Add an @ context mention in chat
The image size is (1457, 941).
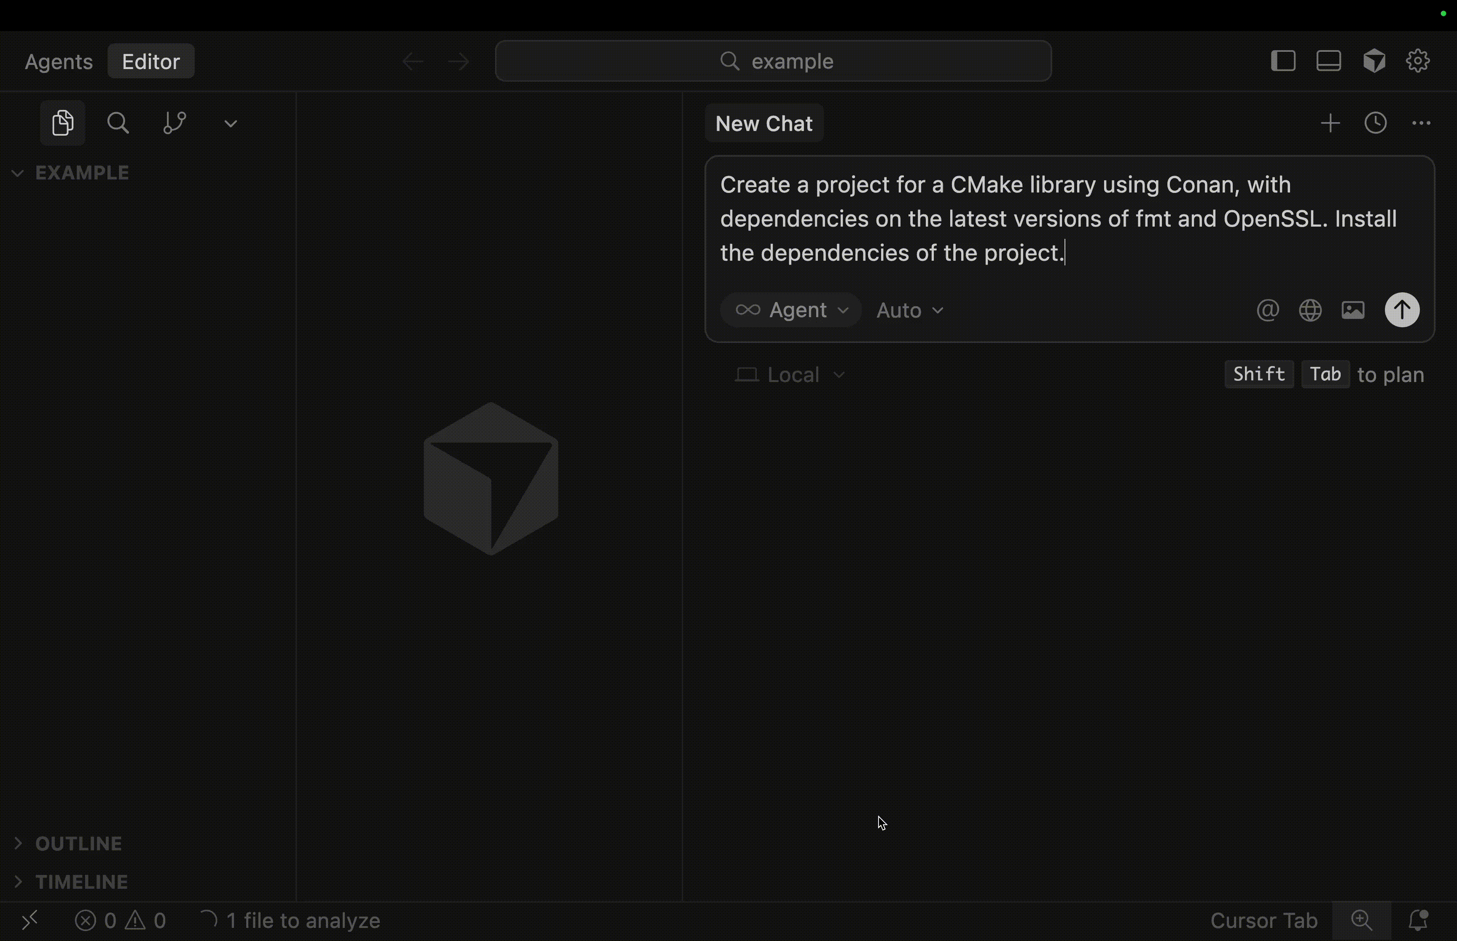coord(1267,310)
